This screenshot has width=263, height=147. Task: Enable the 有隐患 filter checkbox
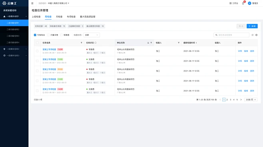62,35
